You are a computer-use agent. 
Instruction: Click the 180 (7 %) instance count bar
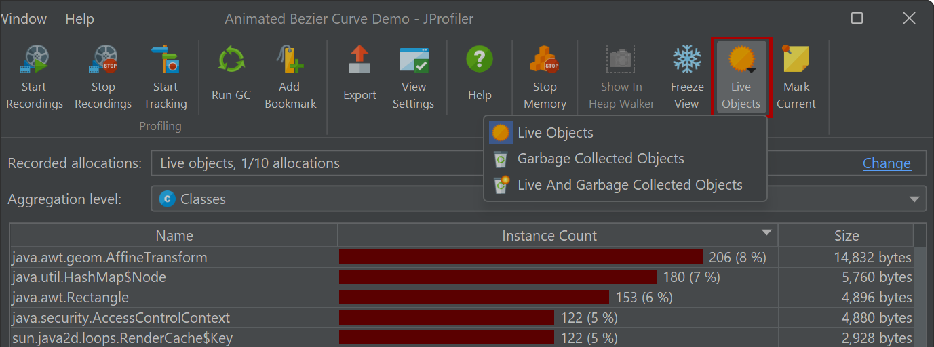[x=497, y=277]
